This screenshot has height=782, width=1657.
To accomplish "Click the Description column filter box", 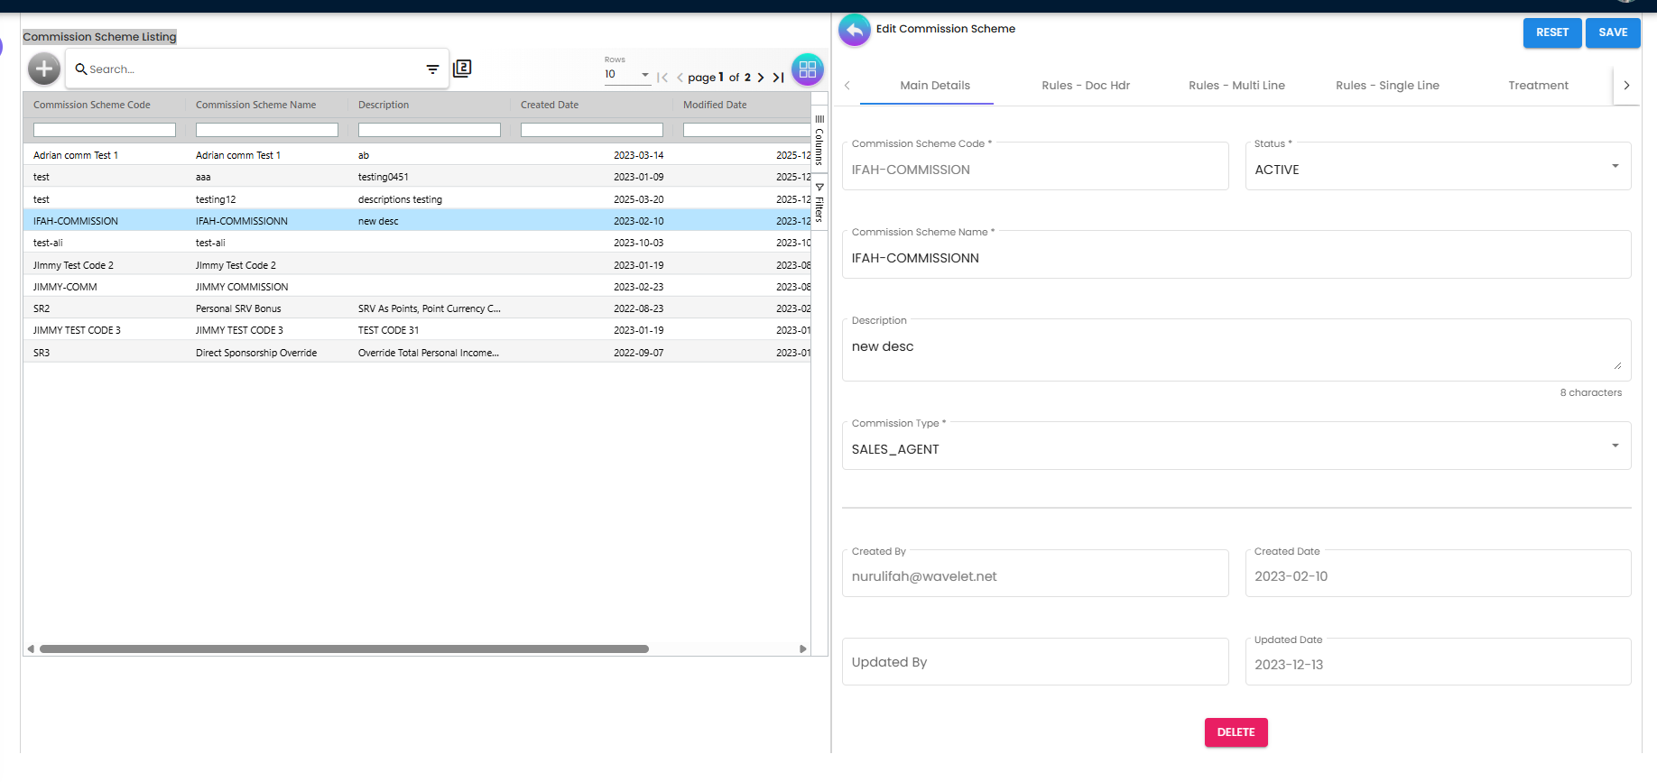I will click(430, 131).
